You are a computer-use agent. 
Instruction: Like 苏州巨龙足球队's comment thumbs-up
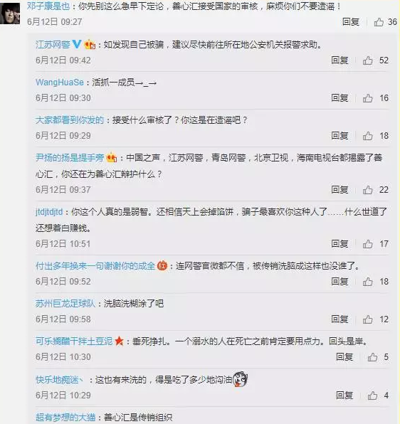367,319
